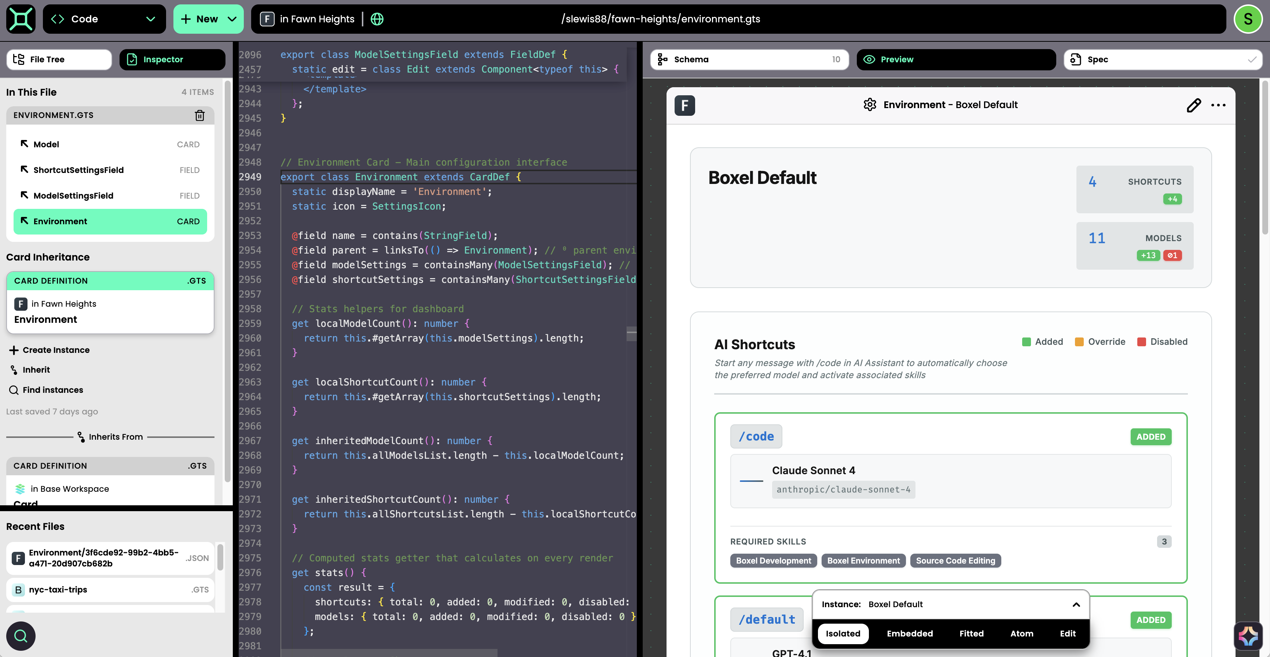1270x657 pixels.
Task: Switch to the Preview panel tab
Action: tap(956, 59)
